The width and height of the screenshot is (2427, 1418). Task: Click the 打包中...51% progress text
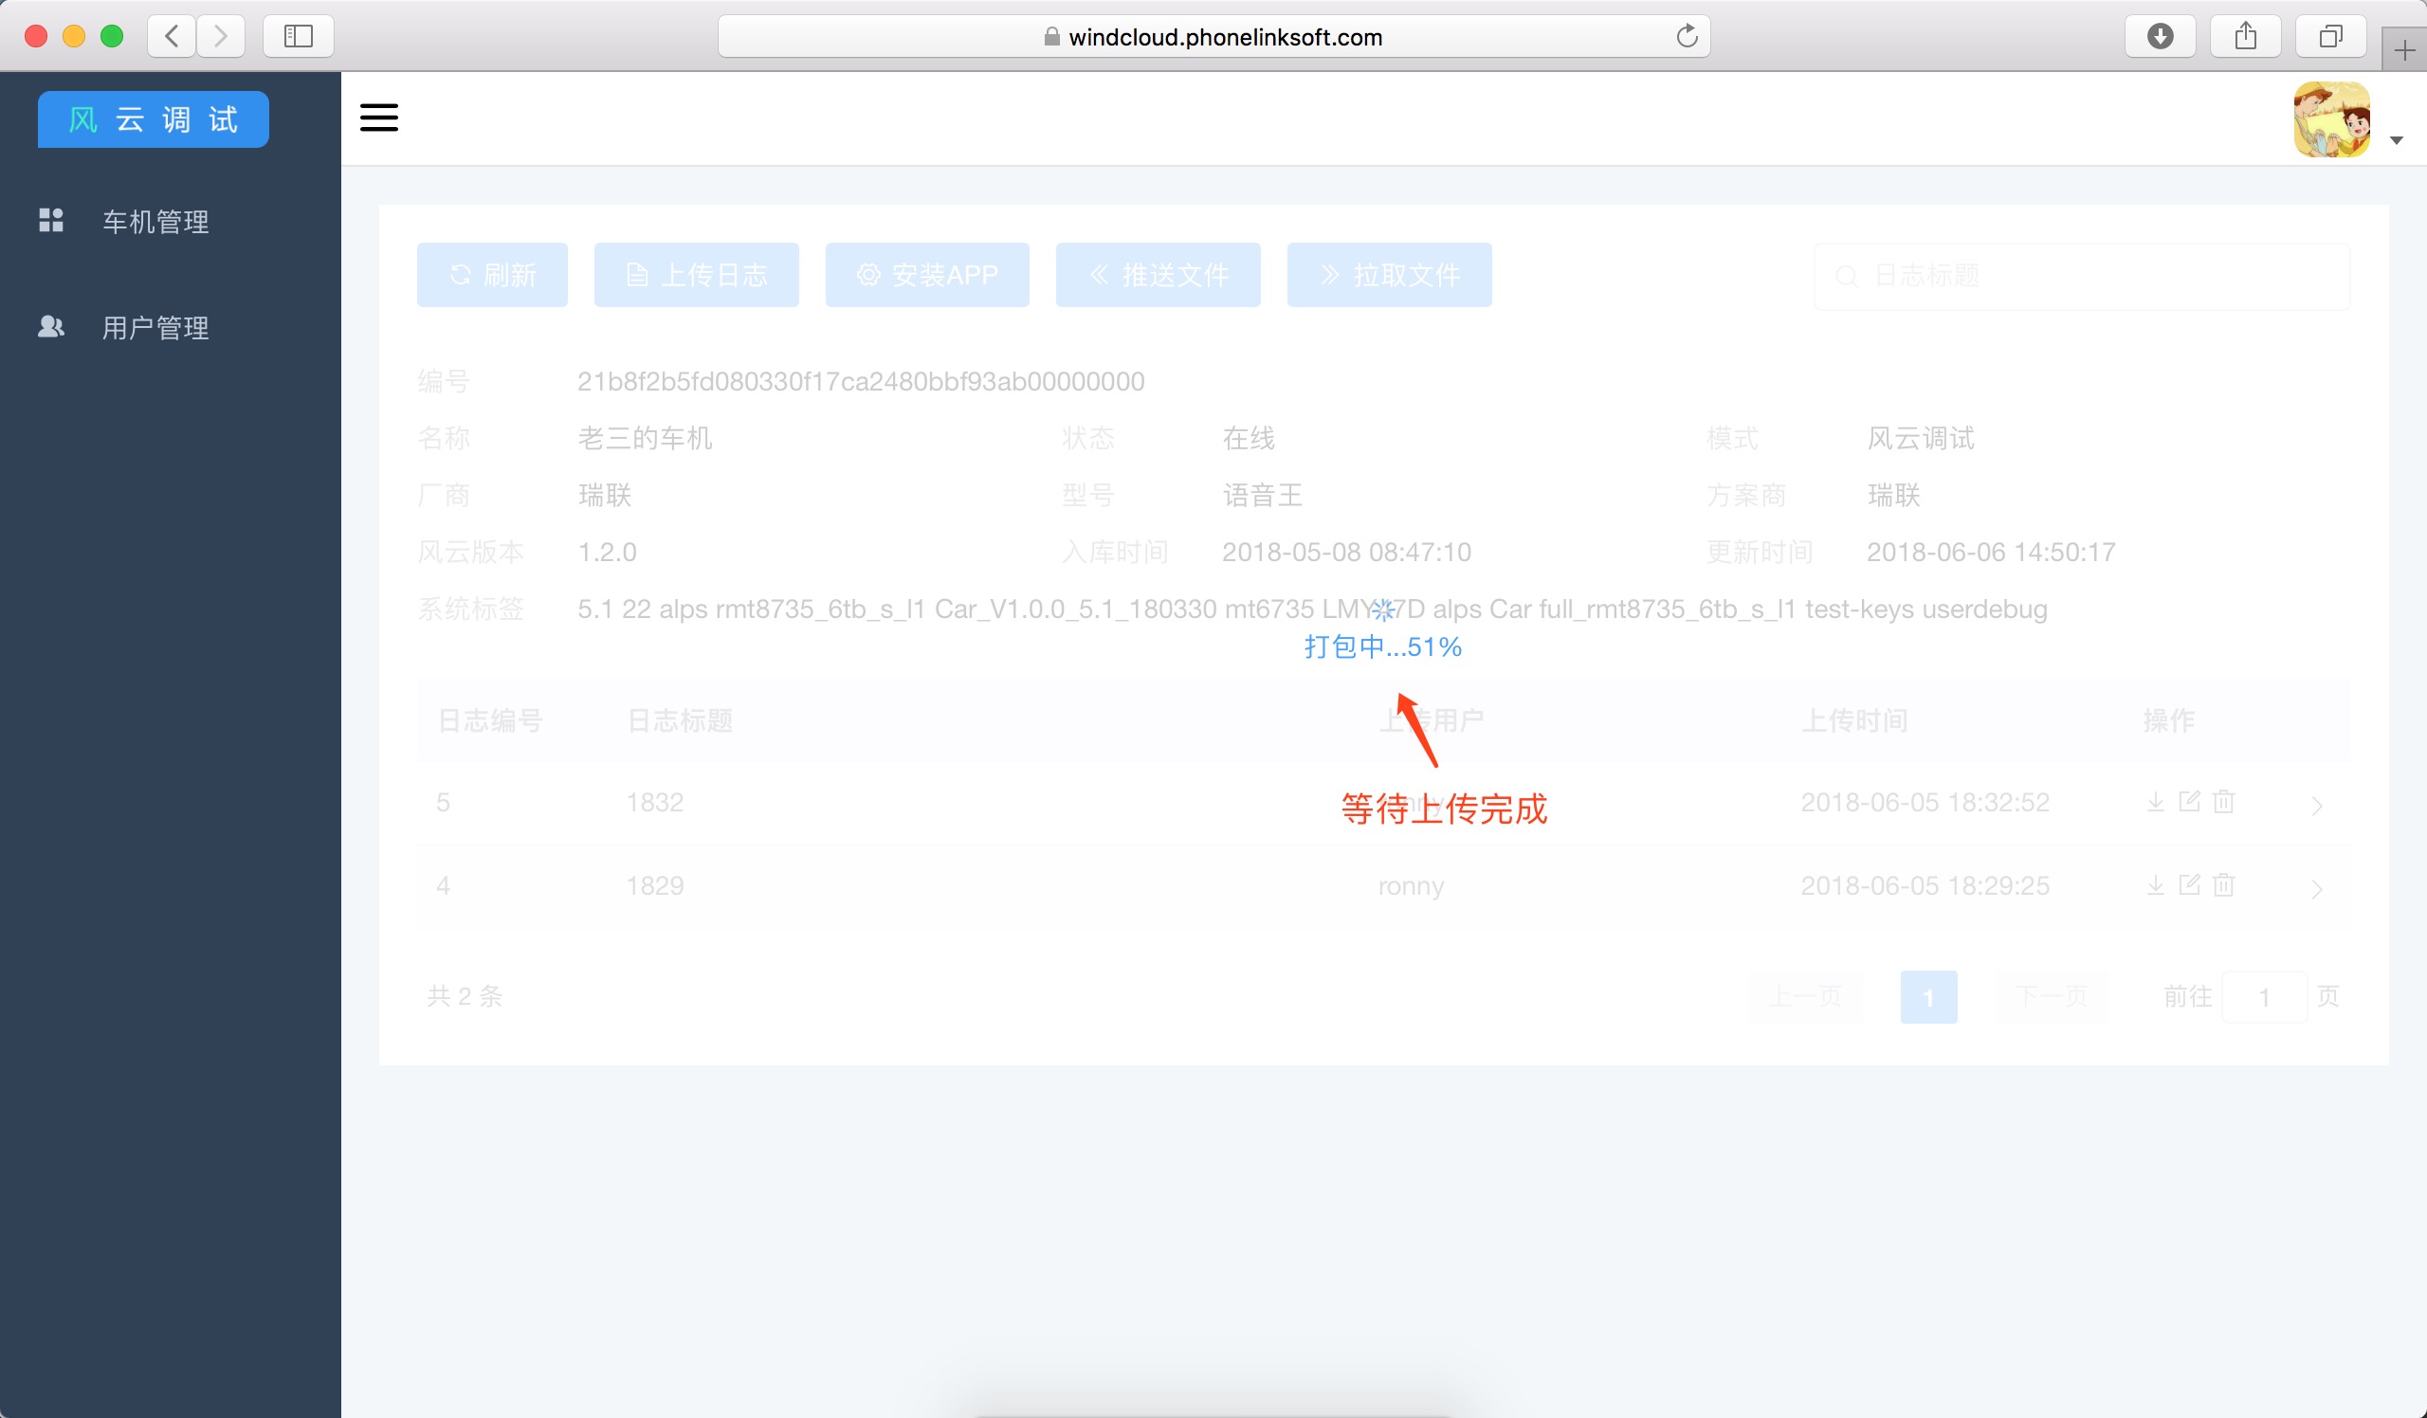tap(1382, 645)
